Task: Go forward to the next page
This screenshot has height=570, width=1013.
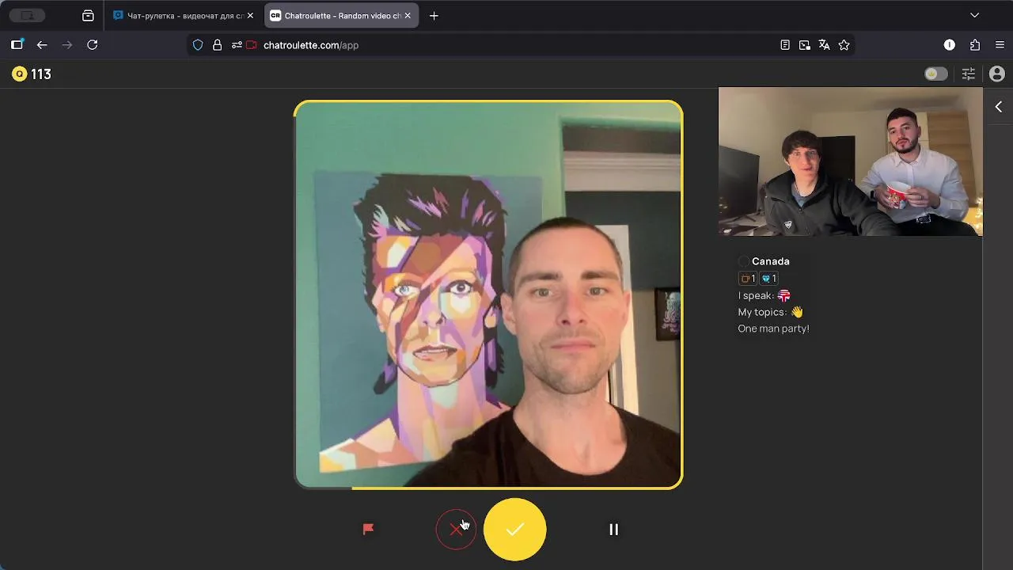Action: (67, 45)
